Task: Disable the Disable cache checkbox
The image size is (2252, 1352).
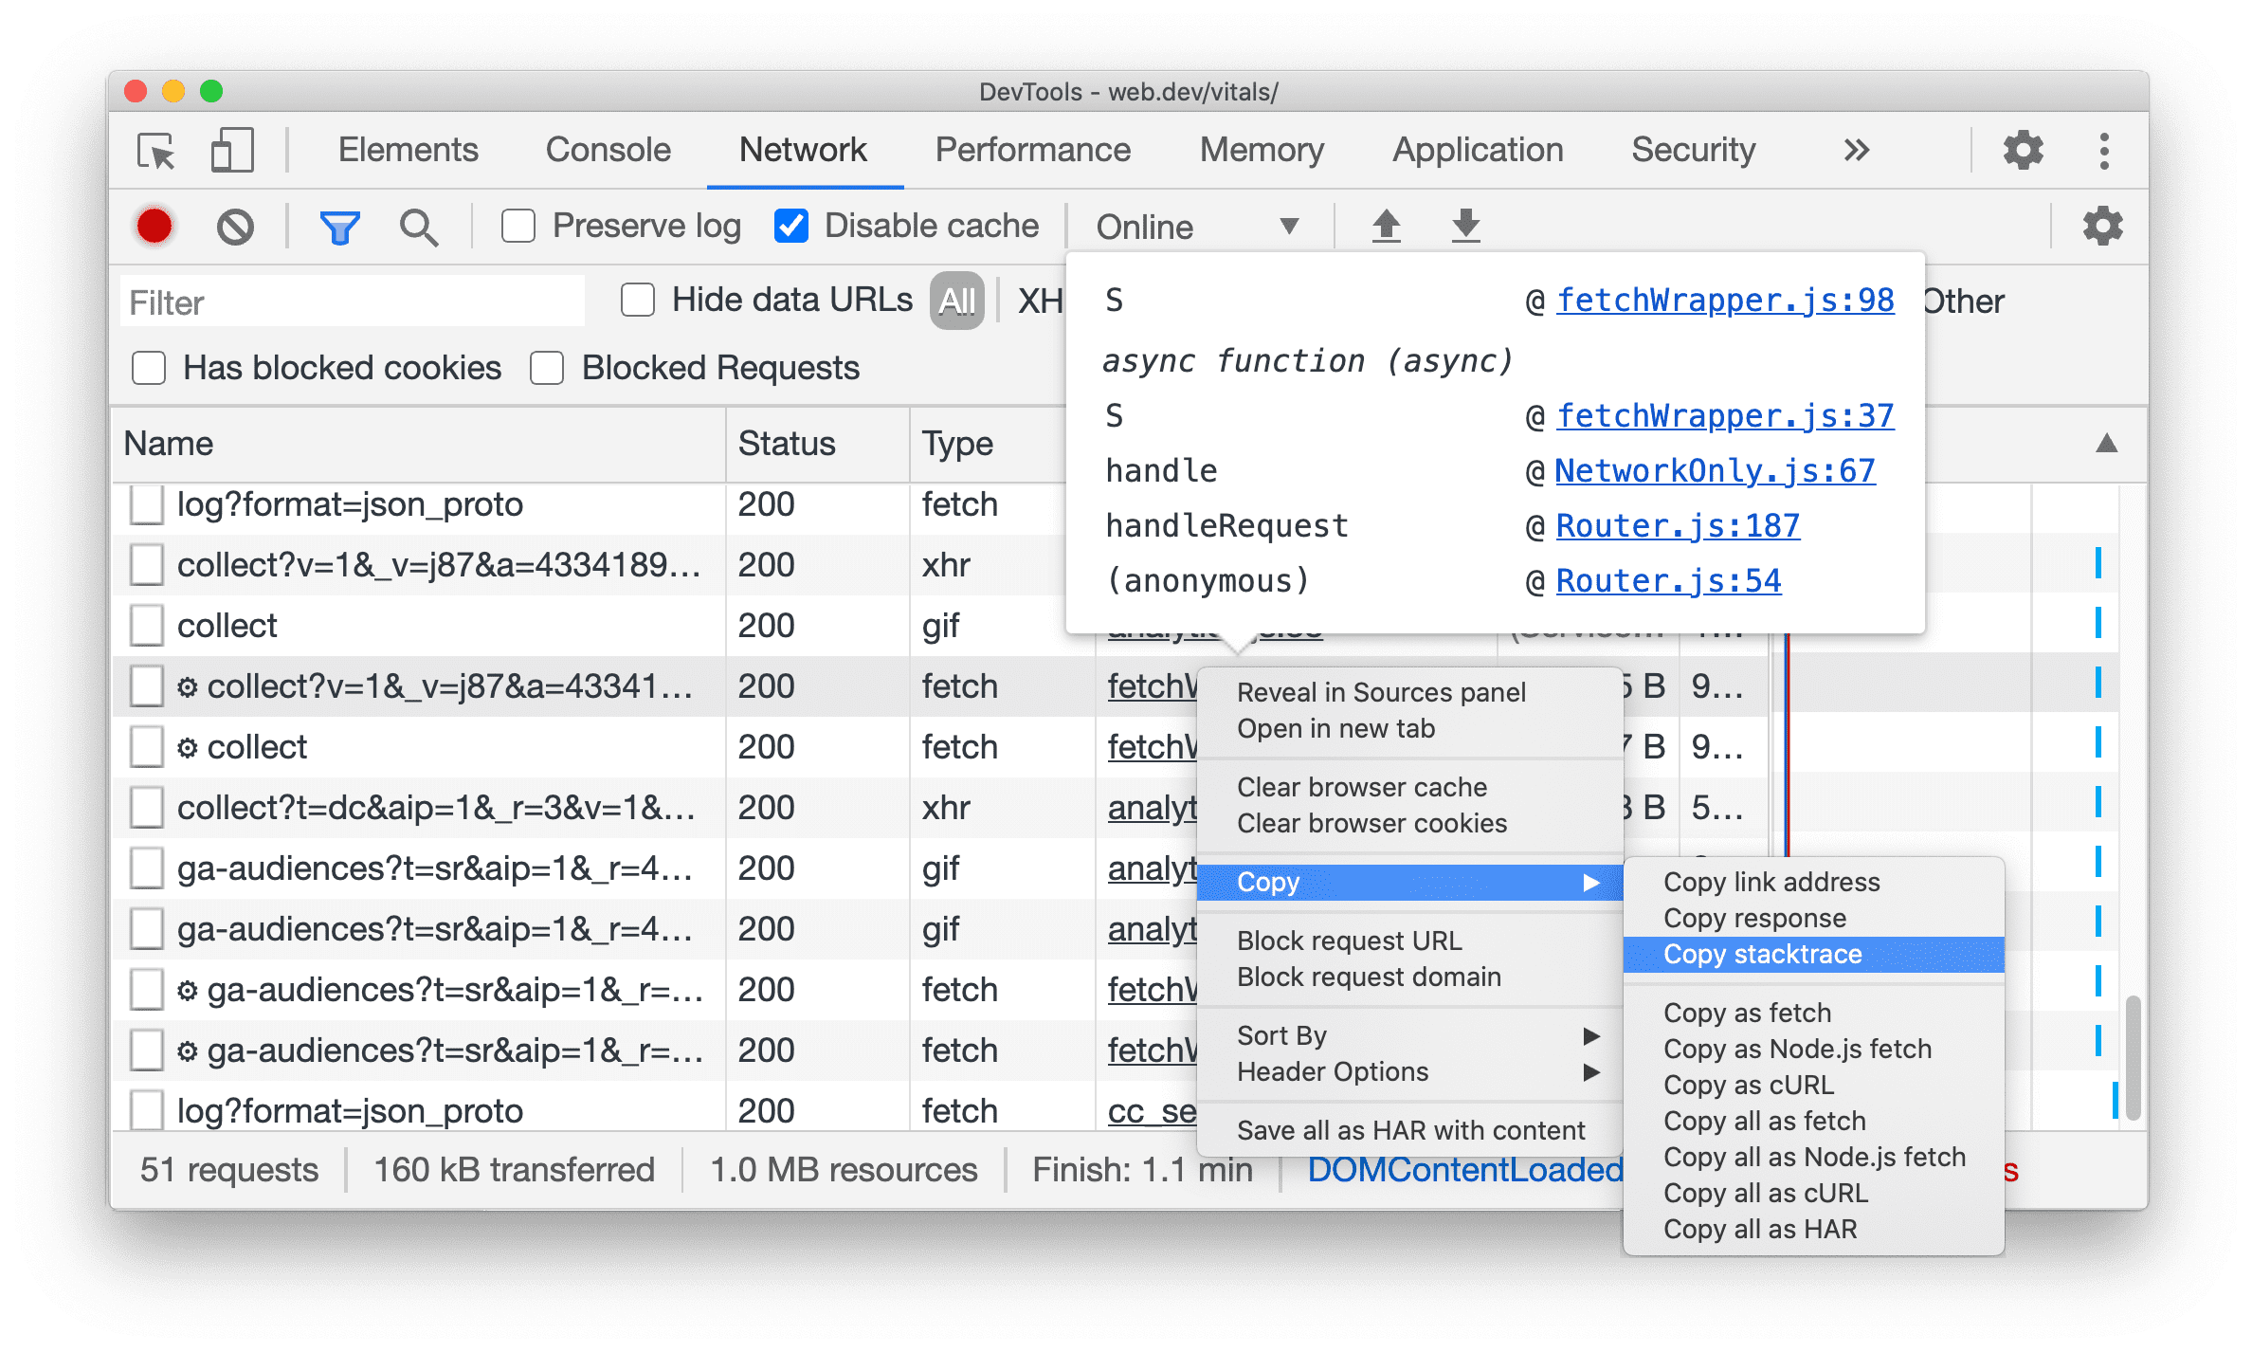Action: 787,226
